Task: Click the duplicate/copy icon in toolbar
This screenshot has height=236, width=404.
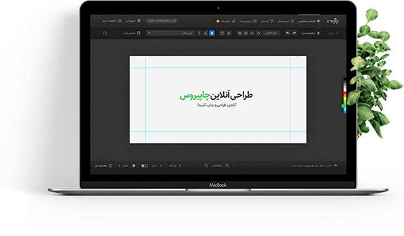Action: click(x=222, y=33)
